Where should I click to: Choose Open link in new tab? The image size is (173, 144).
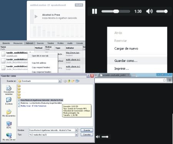pyautogui.click(x=40, y=56)
